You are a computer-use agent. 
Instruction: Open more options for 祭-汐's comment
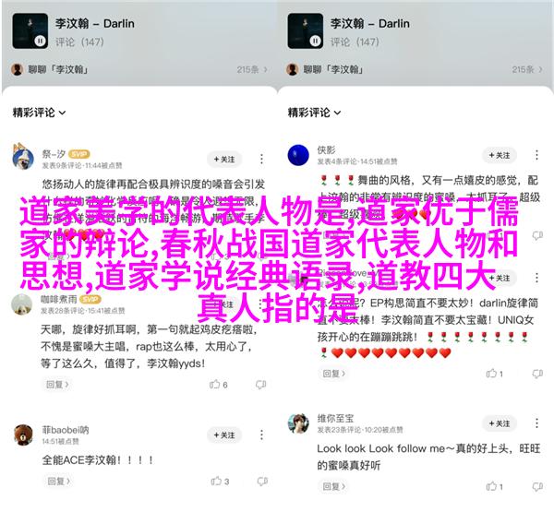click(x=262, y=160)
